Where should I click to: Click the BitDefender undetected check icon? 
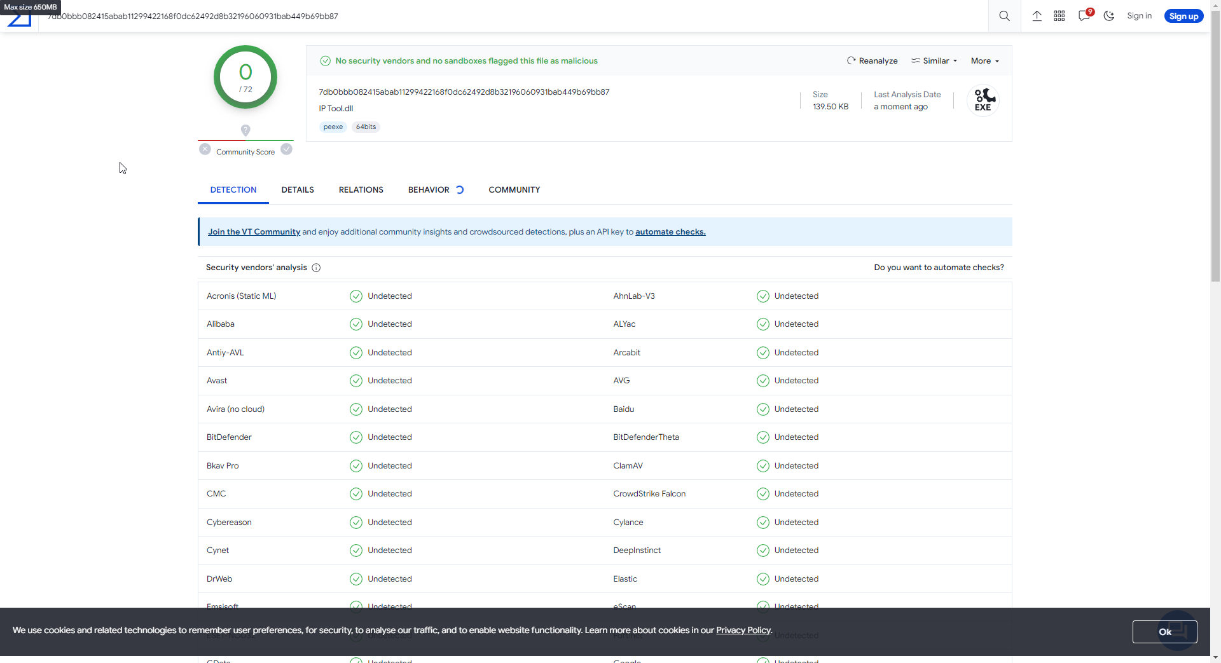[x=356, y=437]
